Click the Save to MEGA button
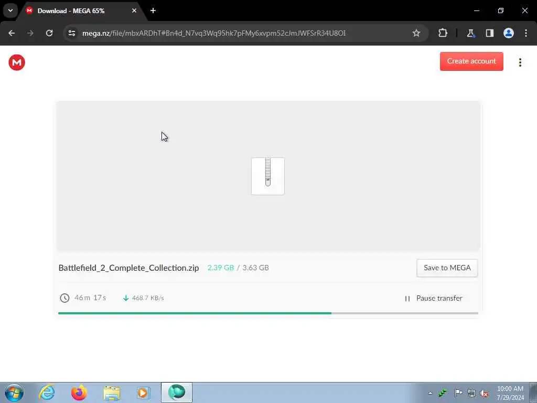This screenshot has width=537, height=403. [x=447, y=268]
